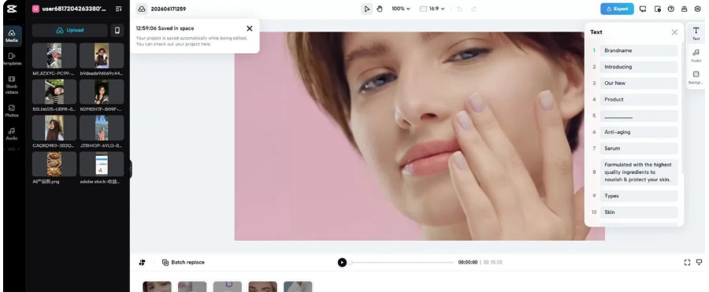
Task: Select the JZBH4DP-6YLO media thumbnail
Action: coord(102,128)
